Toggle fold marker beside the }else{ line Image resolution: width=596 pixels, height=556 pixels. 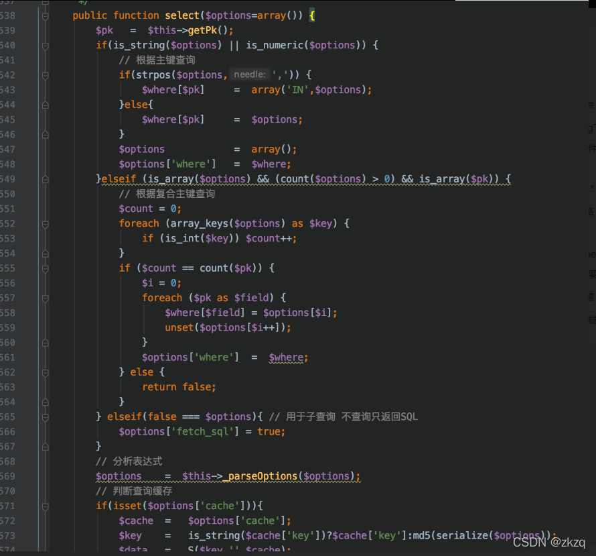(46, 105)
